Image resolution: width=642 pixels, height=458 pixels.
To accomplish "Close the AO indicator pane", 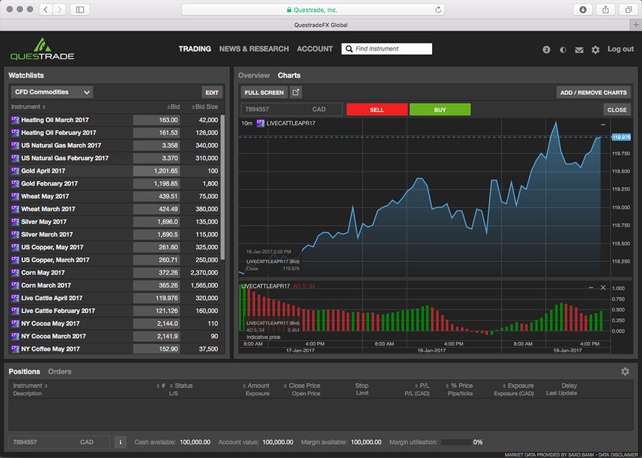I will [603, 287].
